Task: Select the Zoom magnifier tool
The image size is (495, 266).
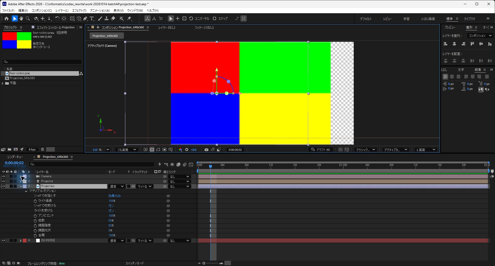Action: [28, 19]
